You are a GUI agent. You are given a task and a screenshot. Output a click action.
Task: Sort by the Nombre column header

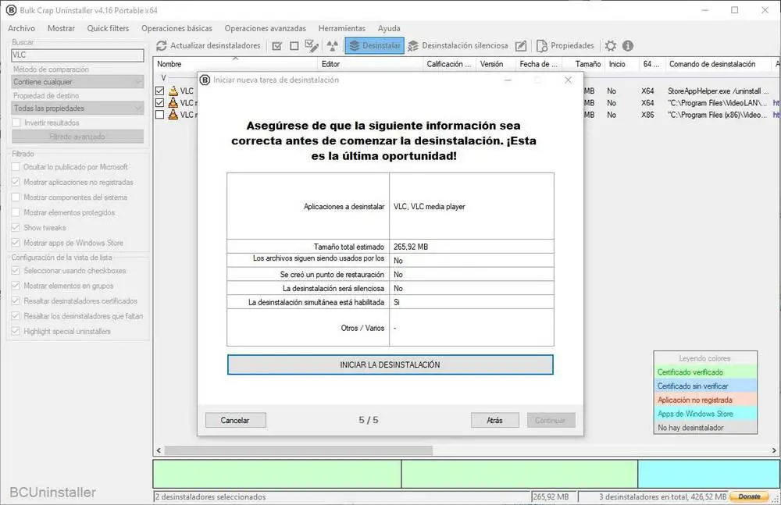235,64
